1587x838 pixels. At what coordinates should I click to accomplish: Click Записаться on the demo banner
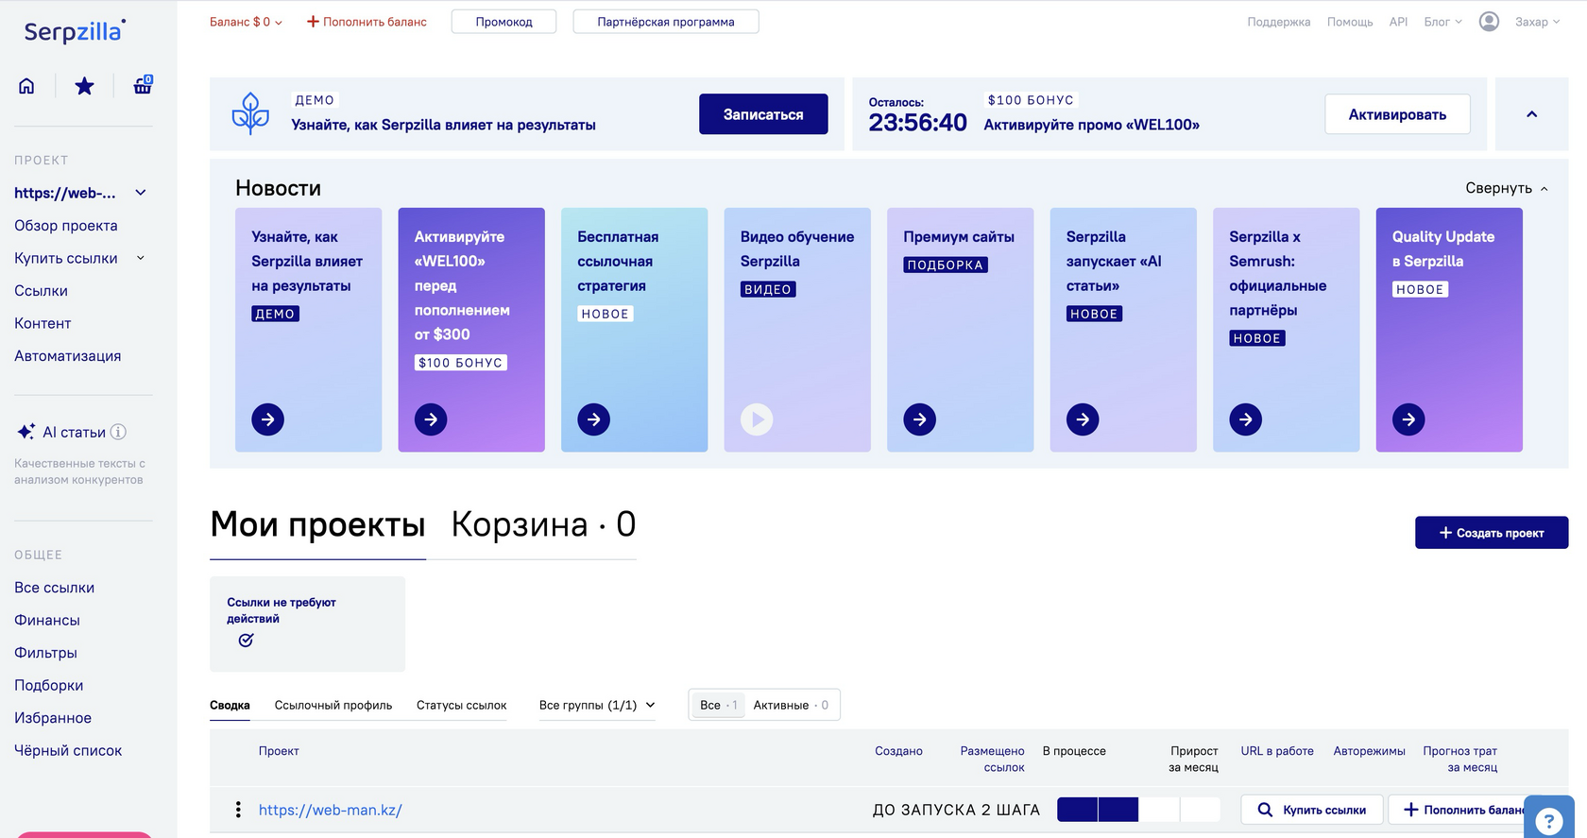[x=763, y=114]
